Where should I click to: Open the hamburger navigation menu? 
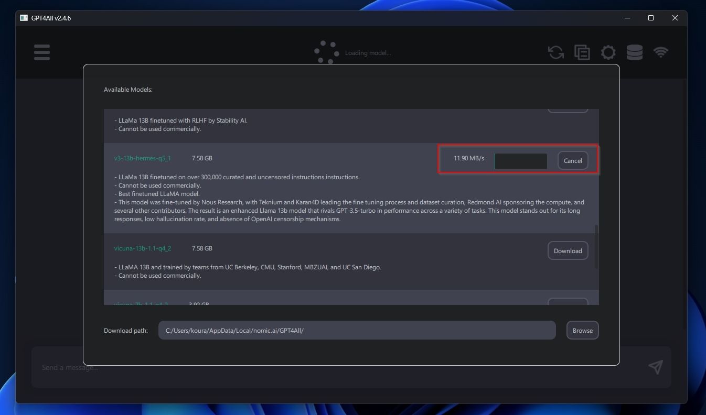[x=41, y=52]
